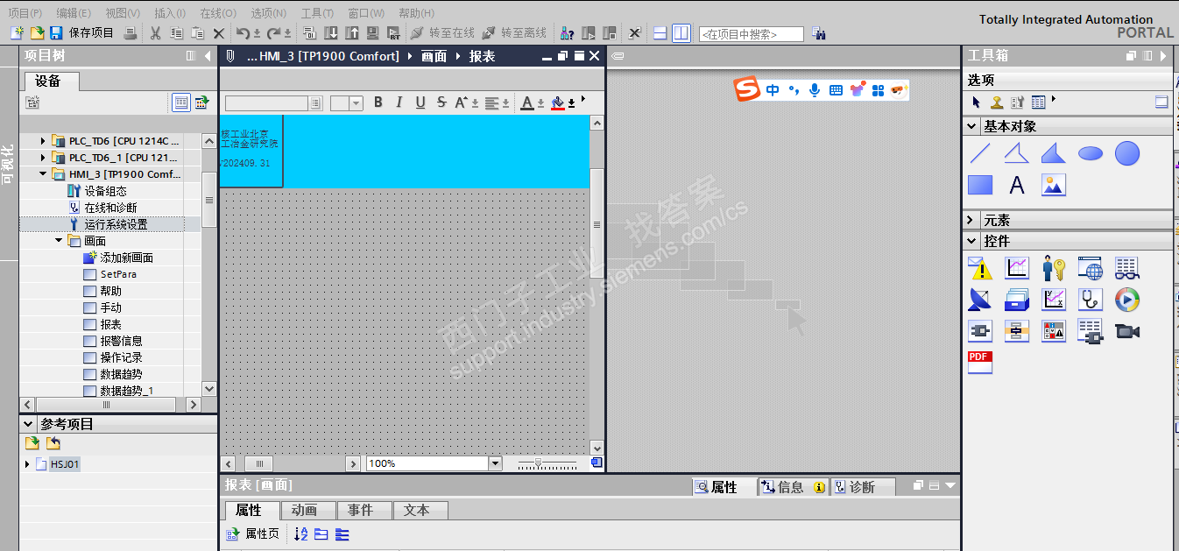Select the Trend view control
This screenshot has height=551, width=1179.
[x=1017, y=268]
